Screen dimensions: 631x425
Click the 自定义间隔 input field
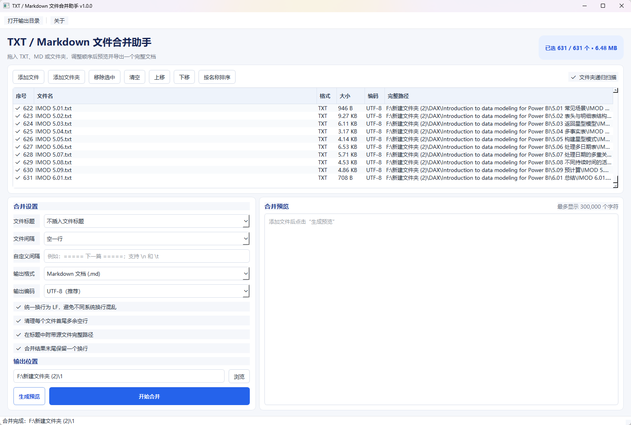(x=146, y=256)
